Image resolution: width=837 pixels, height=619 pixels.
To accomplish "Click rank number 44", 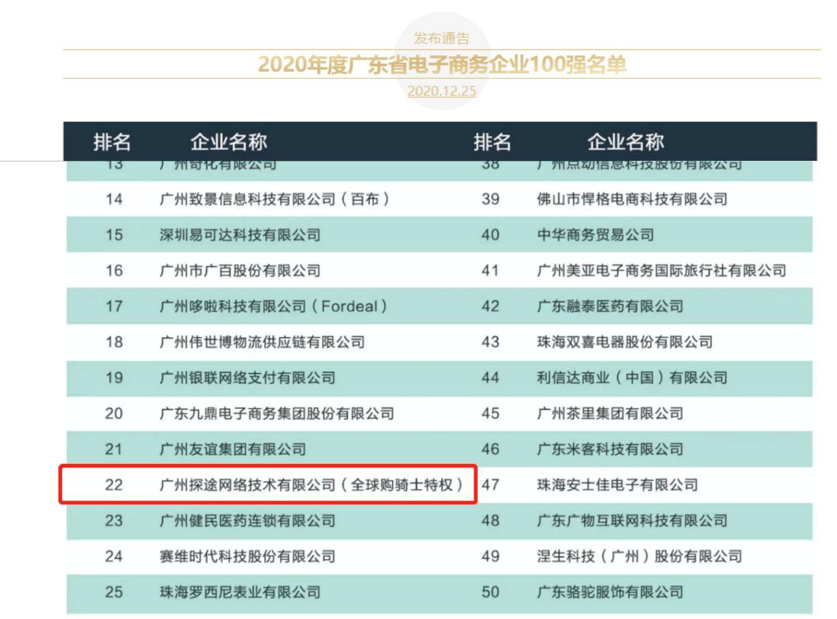I will (491, 378).
